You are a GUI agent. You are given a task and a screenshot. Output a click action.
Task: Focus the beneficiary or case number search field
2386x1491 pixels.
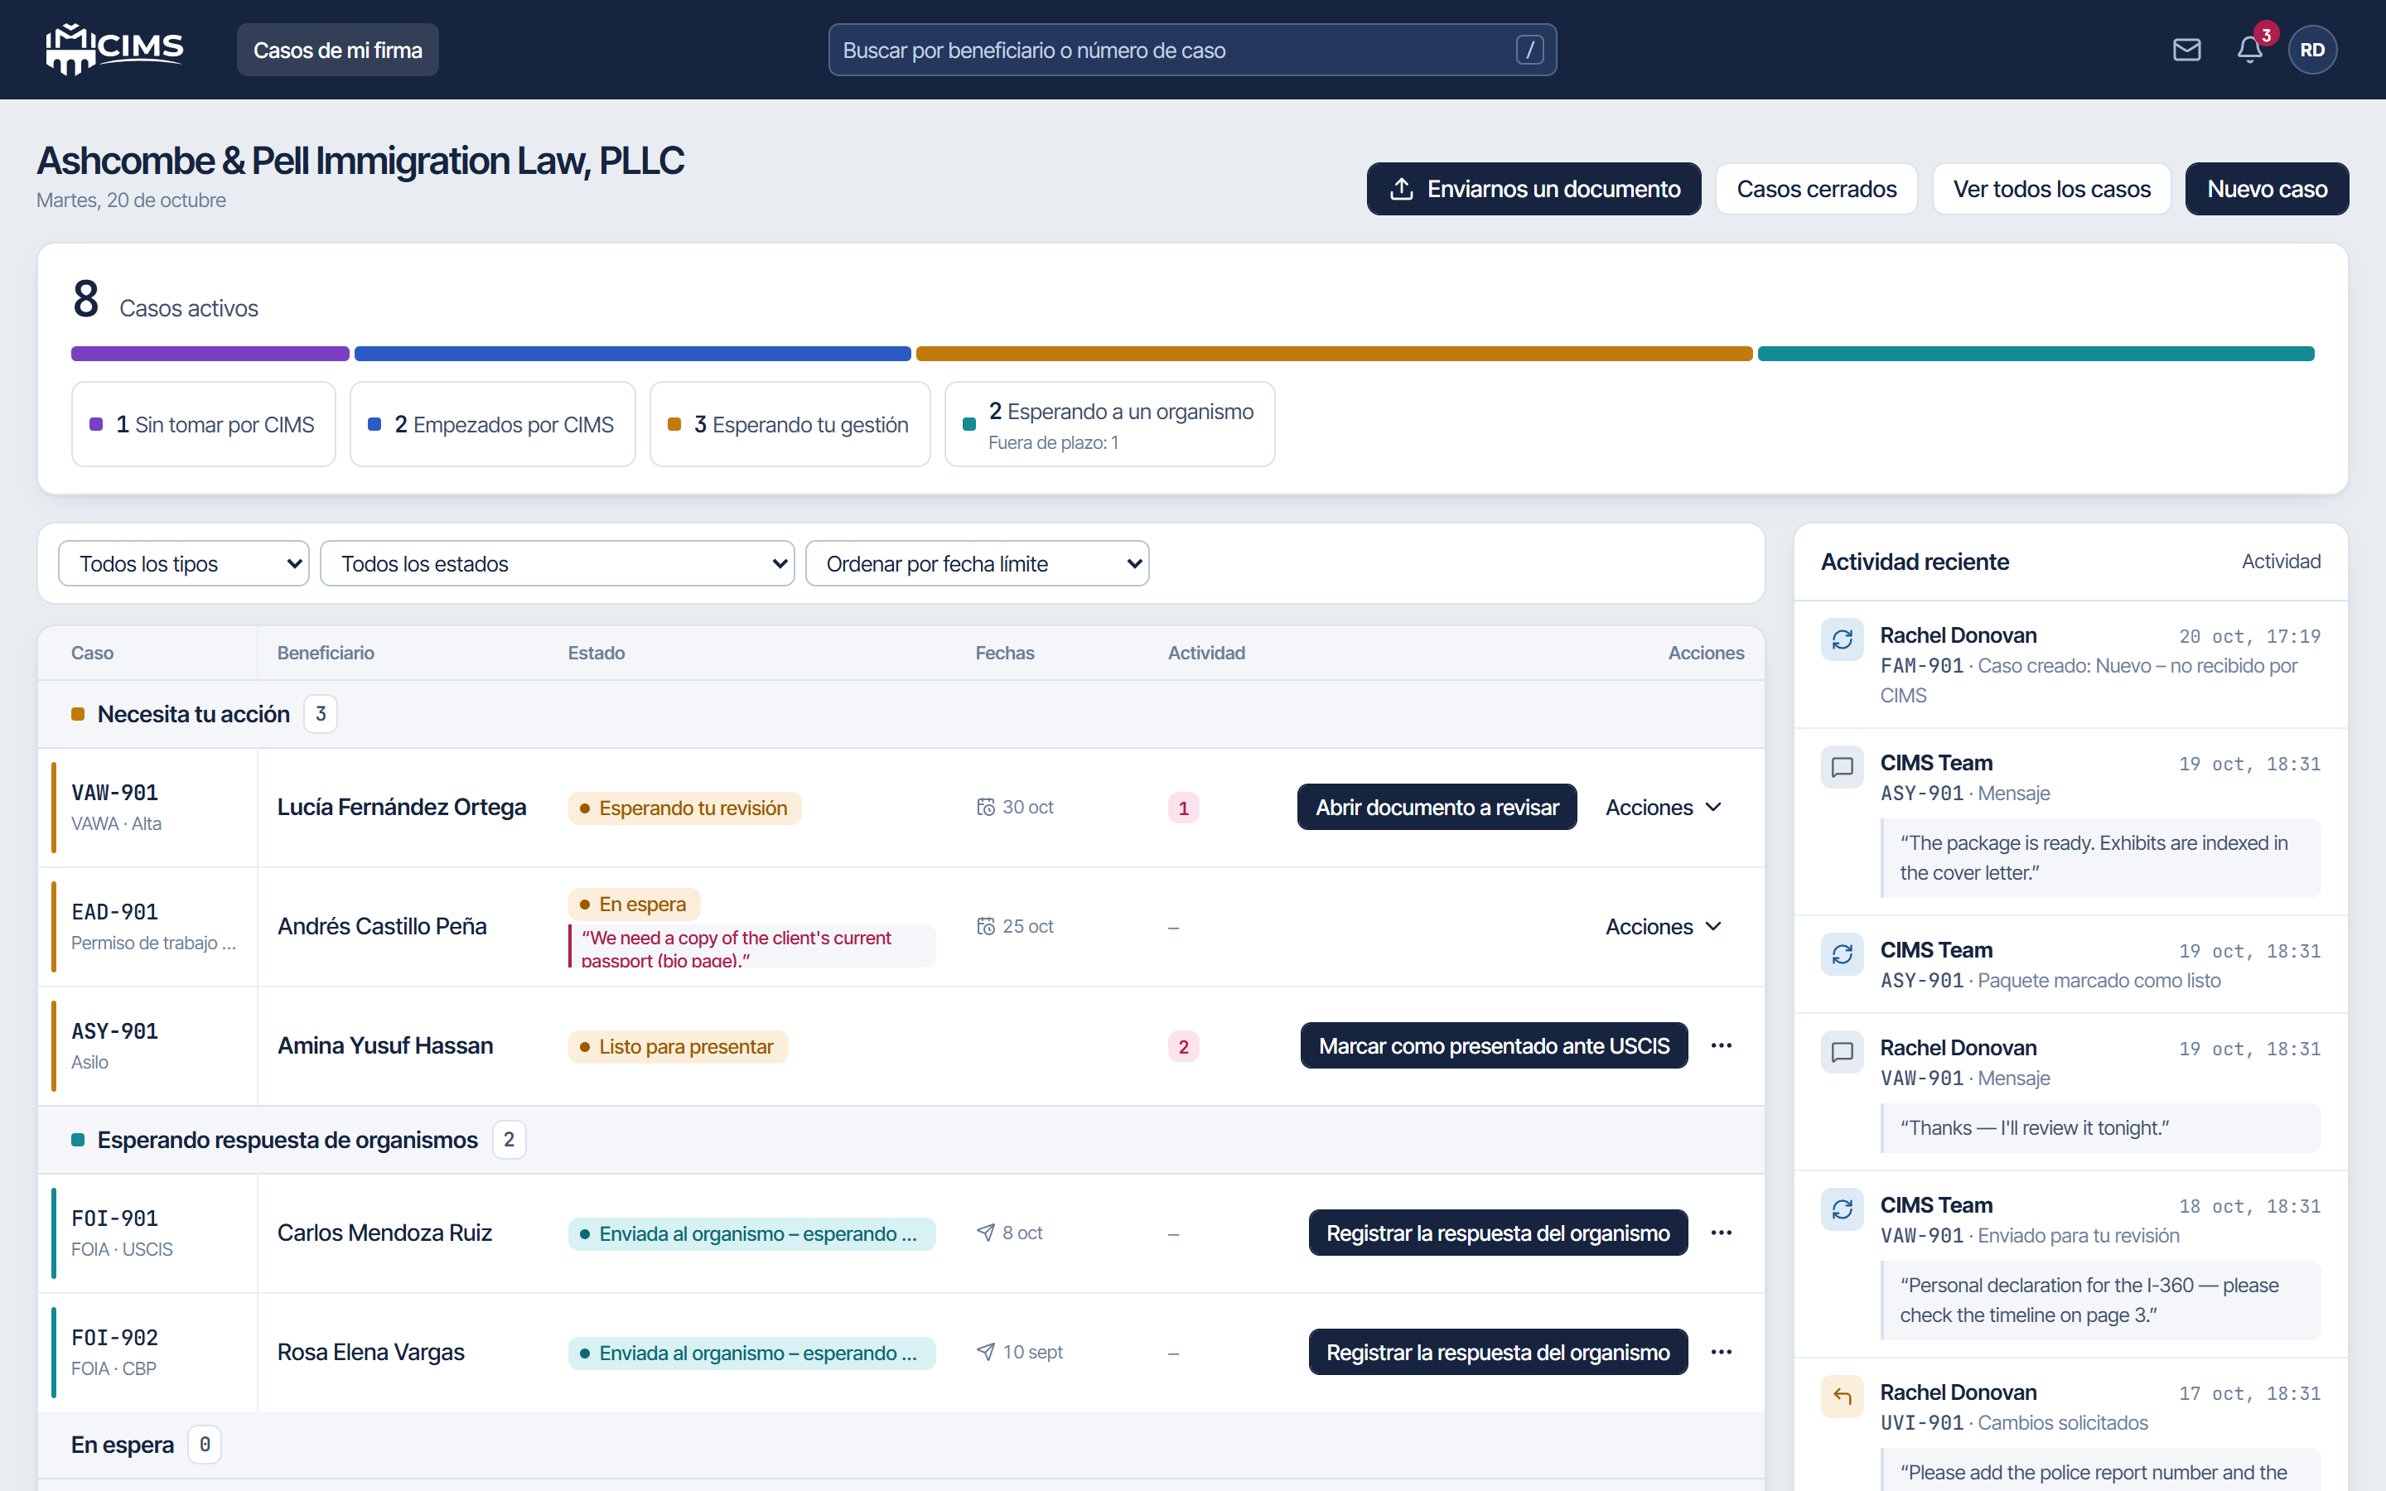pos(1192,50)
